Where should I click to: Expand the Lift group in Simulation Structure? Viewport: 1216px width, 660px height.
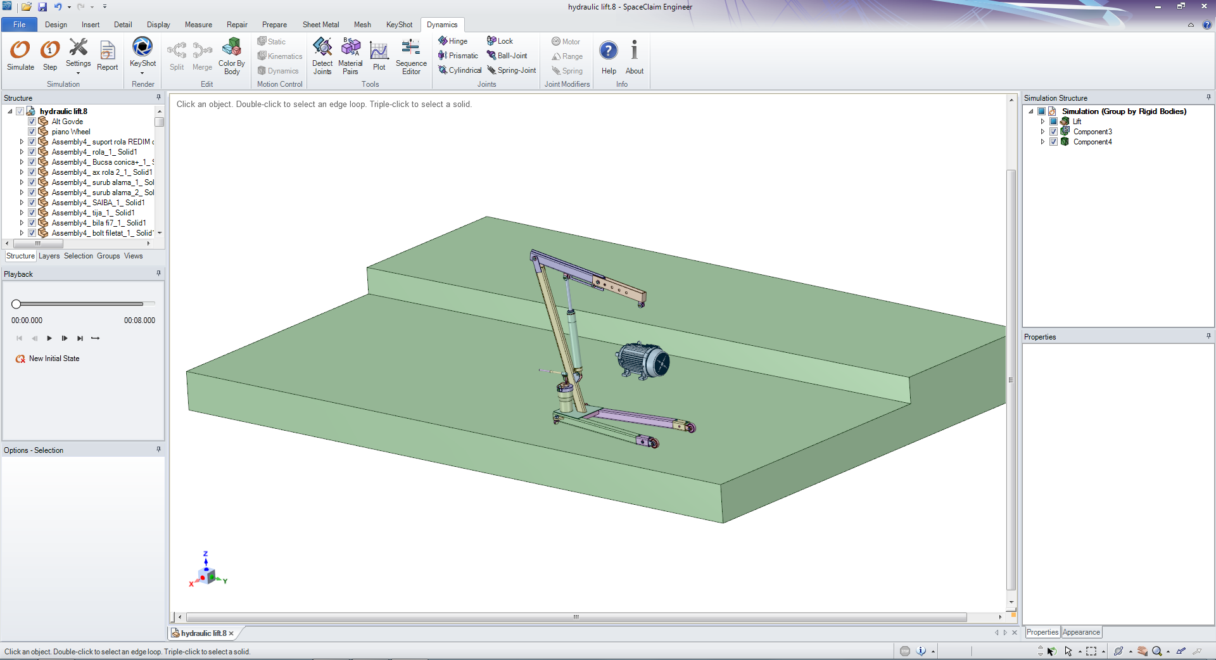click(x=1042, y=121)
